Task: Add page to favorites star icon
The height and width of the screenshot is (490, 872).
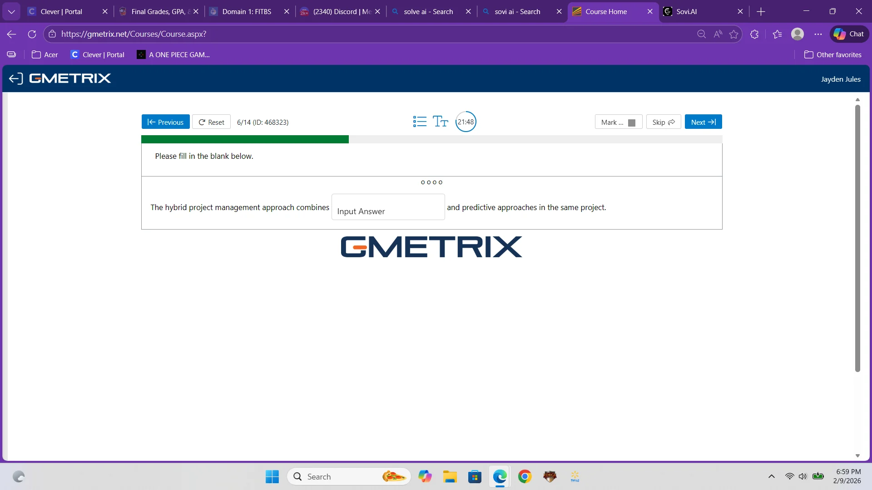Action: tap(734, 34)
